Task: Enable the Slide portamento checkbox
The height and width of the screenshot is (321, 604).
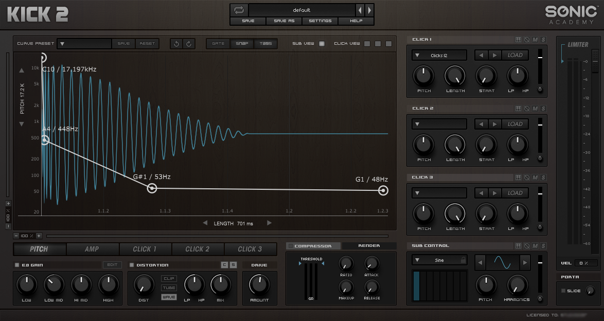Action: pyautogui.click(x=563, y=291)
